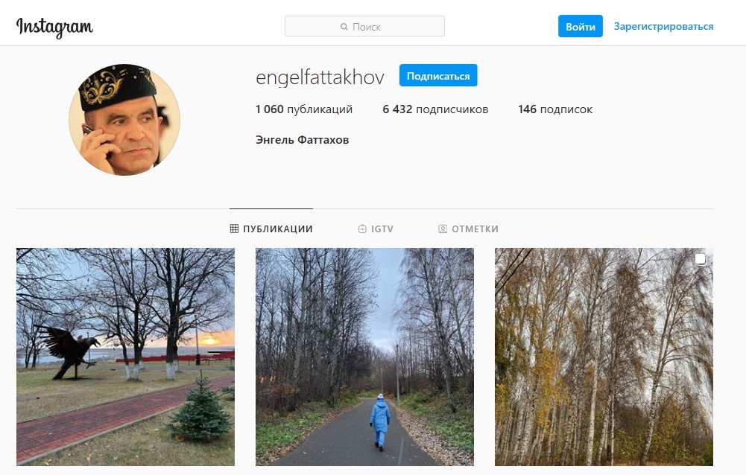Click the 1 060 публикаций count

coord(303,109)
